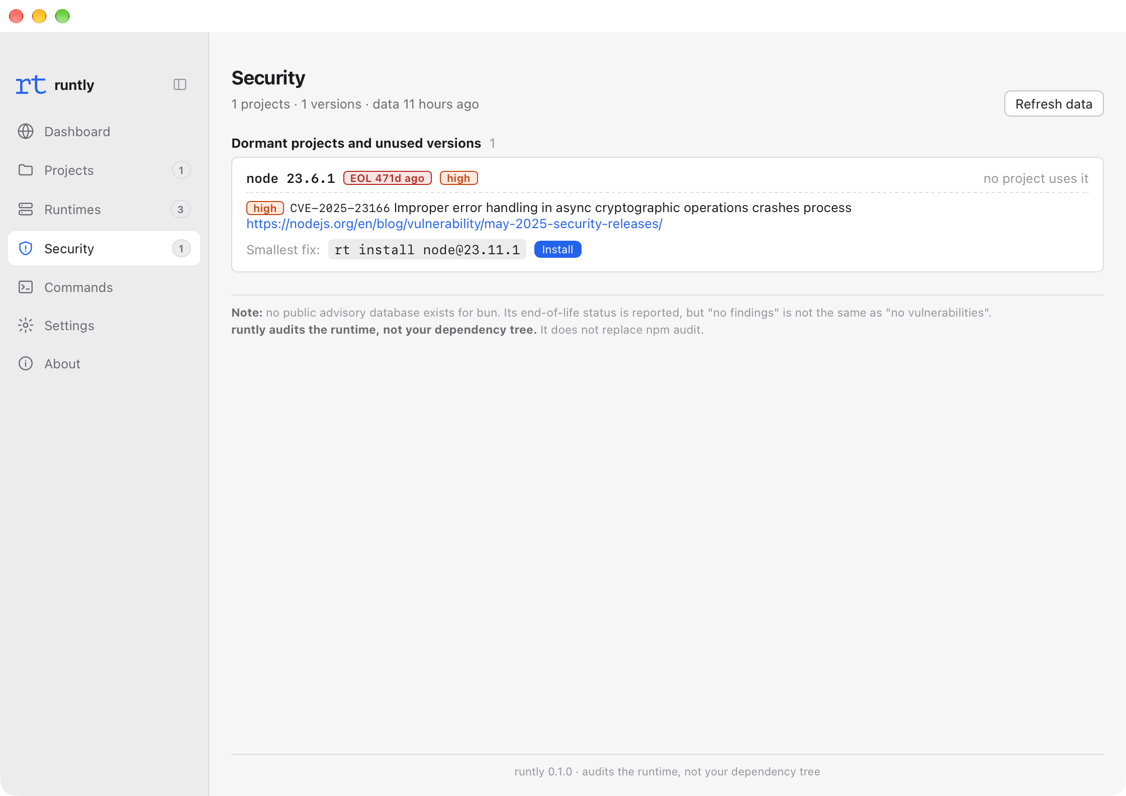Image resolution: width=1126 pixels, height=796 pixels.
Task: Open the Dashboard globe icon
Action: (26, 131)
